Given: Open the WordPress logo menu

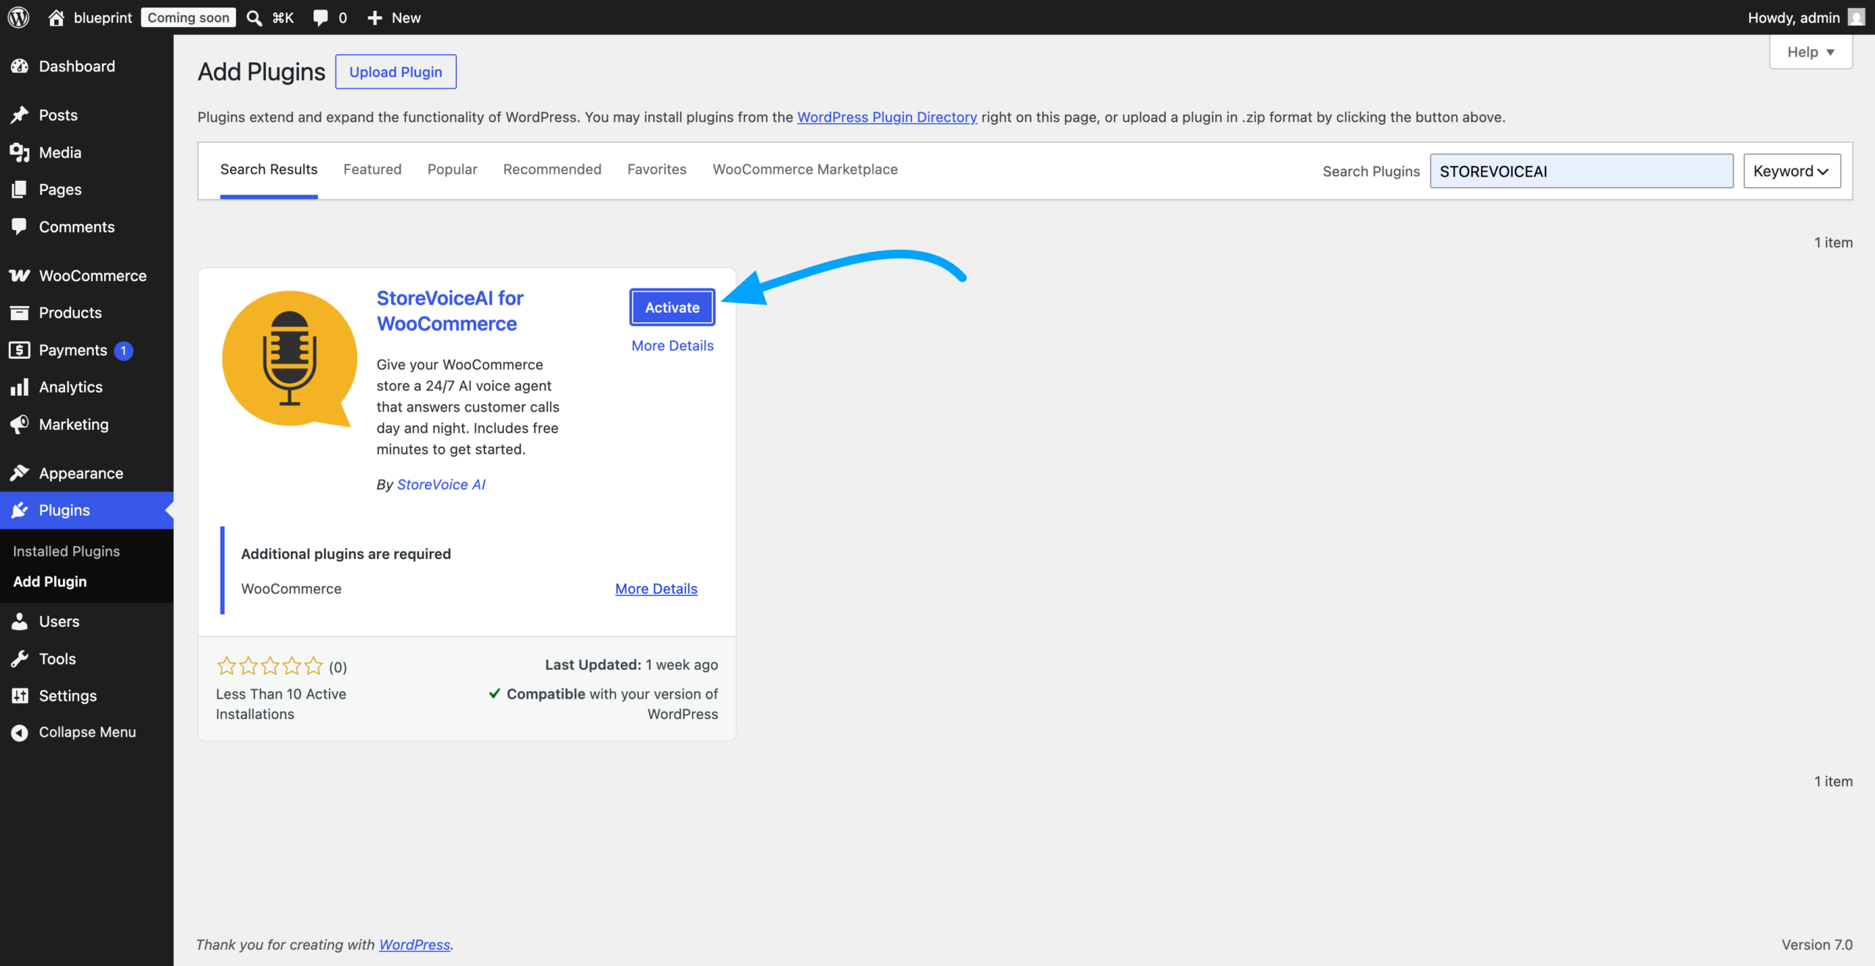Looking at the screenshot, I should (x=18, y=17).
